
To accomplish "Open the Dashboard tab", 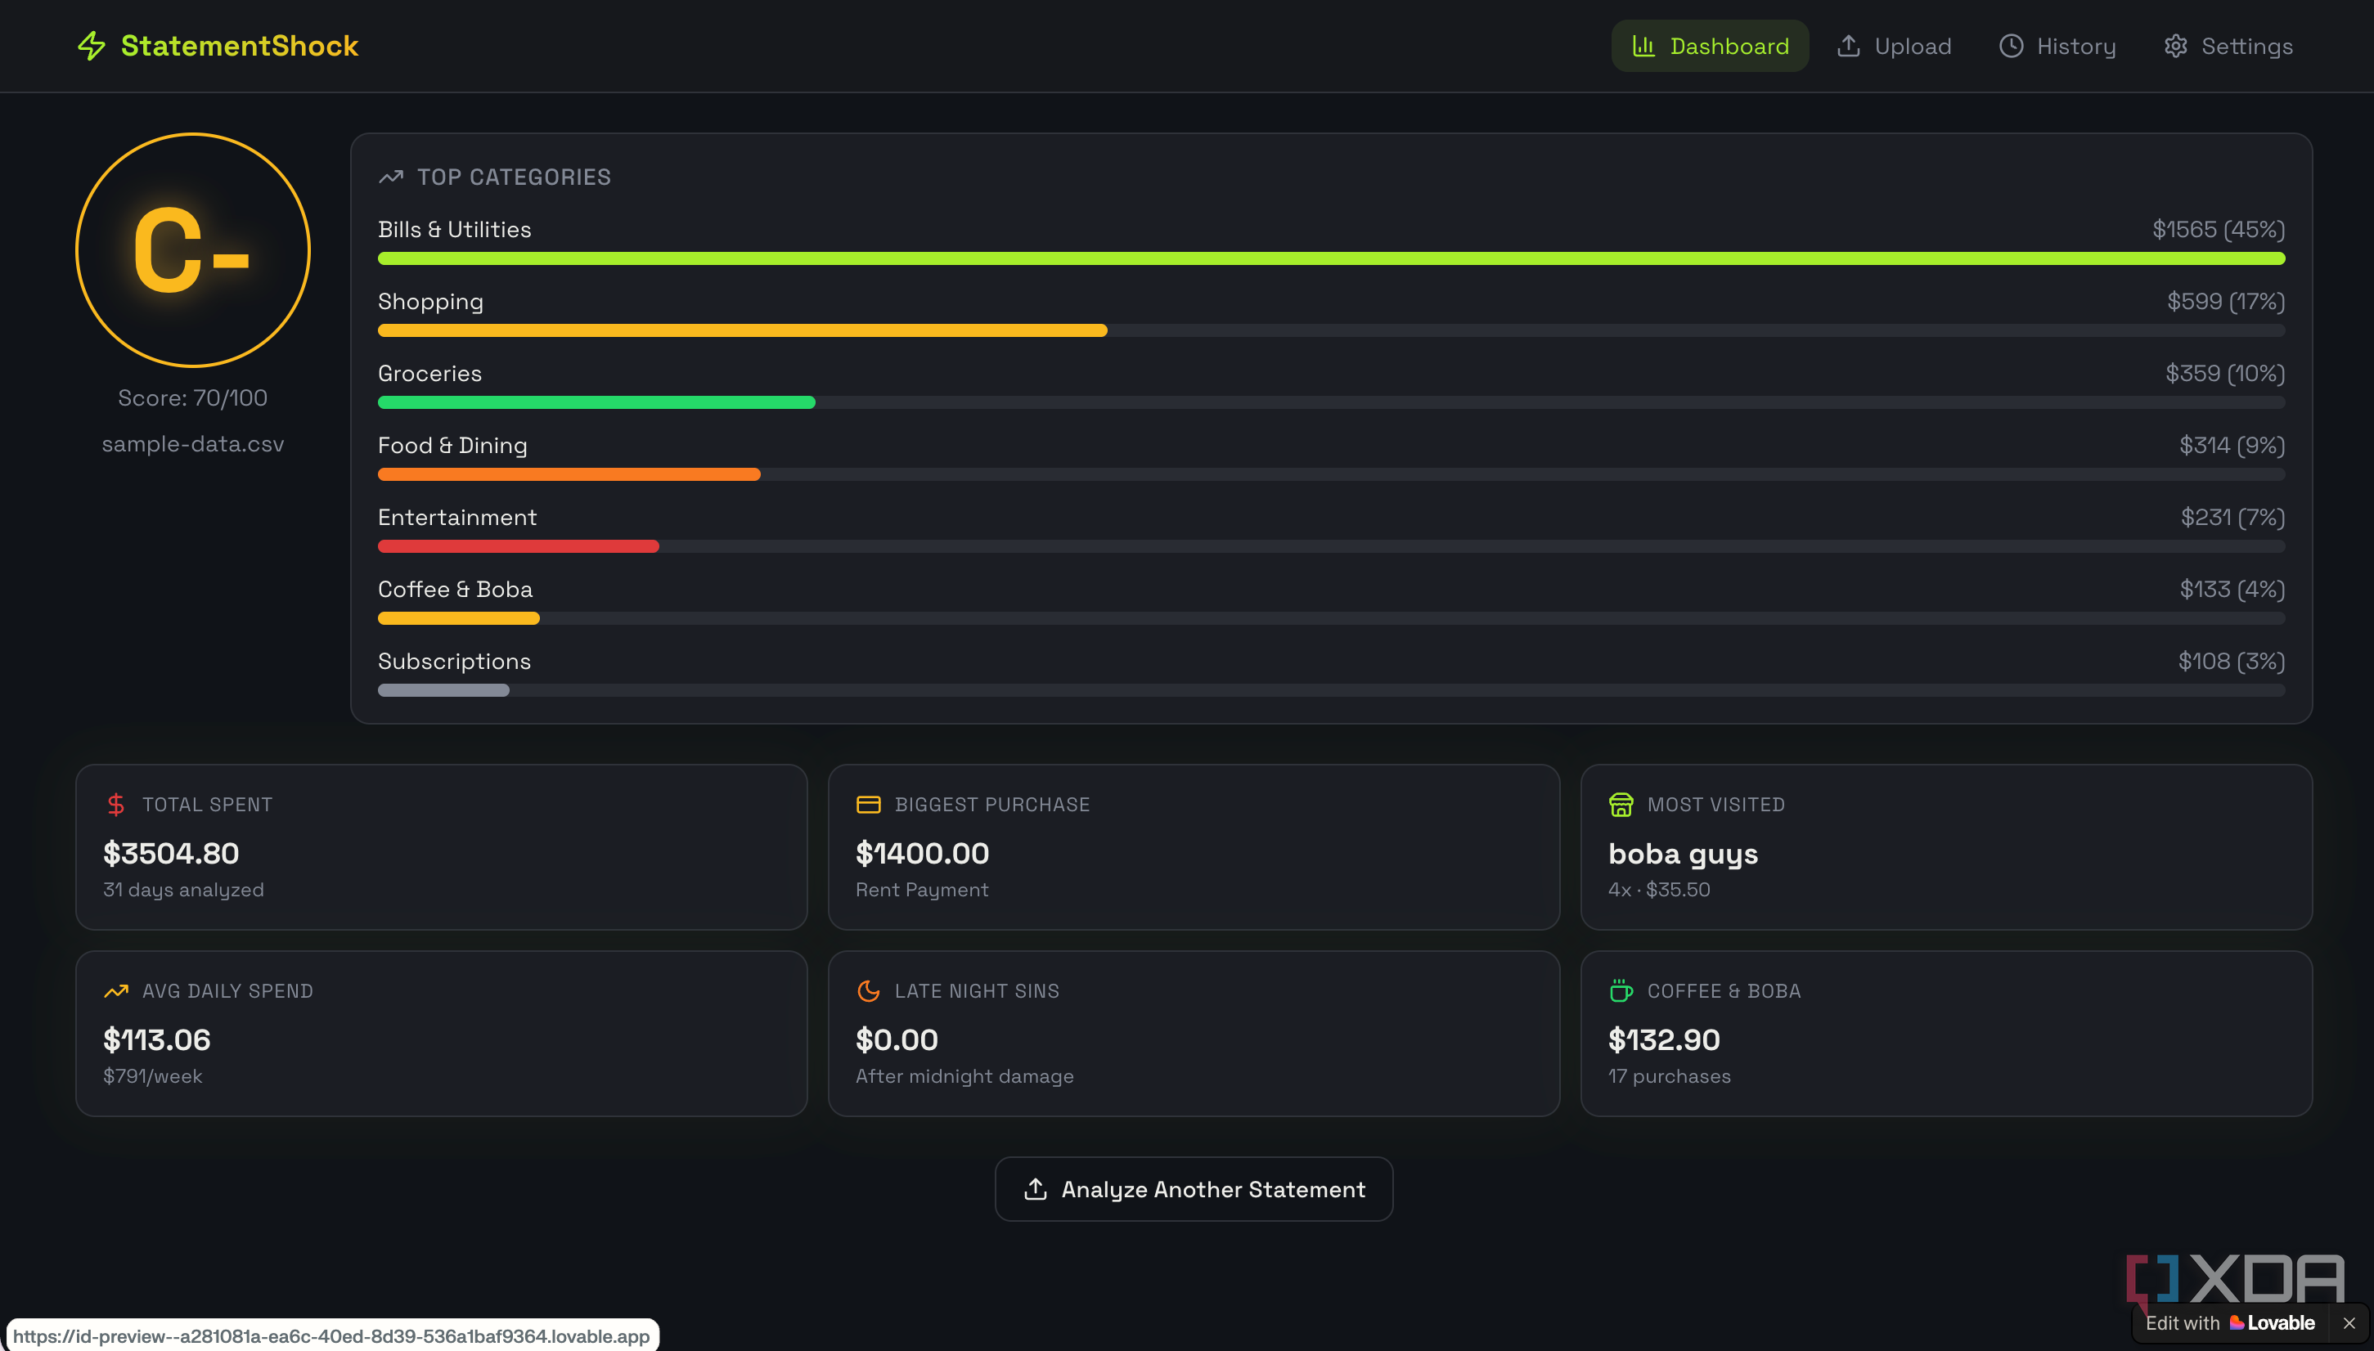I will tap(1710, 46).
